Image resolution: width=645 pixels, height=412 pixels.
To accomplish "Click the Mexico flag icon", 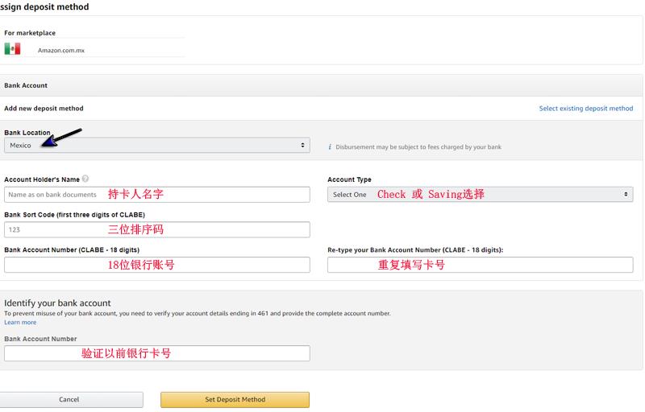I will pyautogui.click(x=12, y=49).
